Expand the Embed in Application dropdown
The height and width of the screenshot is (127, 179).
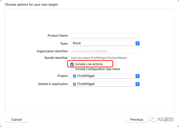[x=105, y=84]
